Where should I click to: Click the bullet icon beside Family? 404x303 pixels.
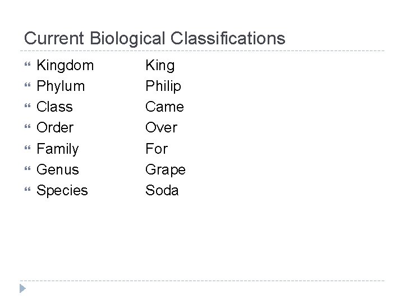[x=27, y=149]
